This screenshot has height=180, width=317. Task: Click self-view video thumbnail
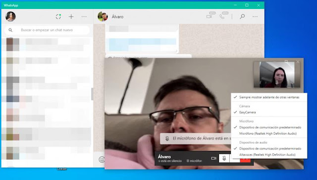(x=277, y=74)
